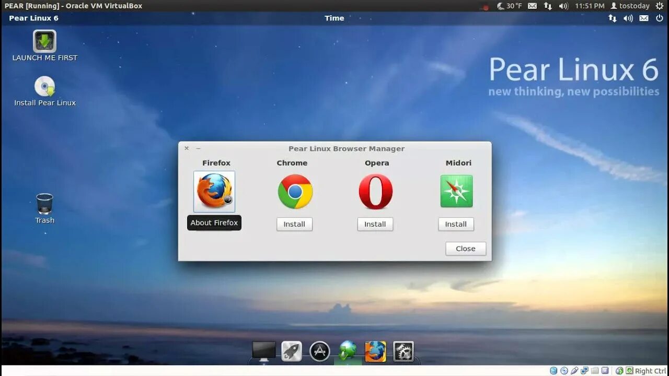Open the Firefox icon in Browser Manager

click(x=214, y=191)
